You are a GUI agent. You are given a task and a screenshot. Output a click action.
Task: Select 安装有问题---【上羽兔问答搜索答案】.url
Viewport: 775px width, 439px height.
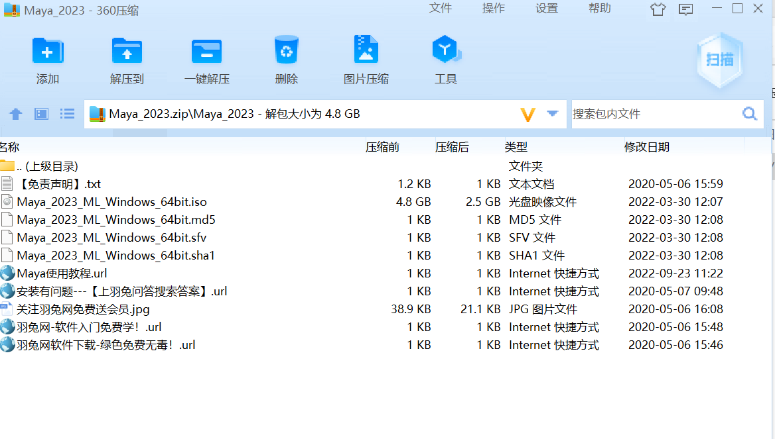click(121, 291)
